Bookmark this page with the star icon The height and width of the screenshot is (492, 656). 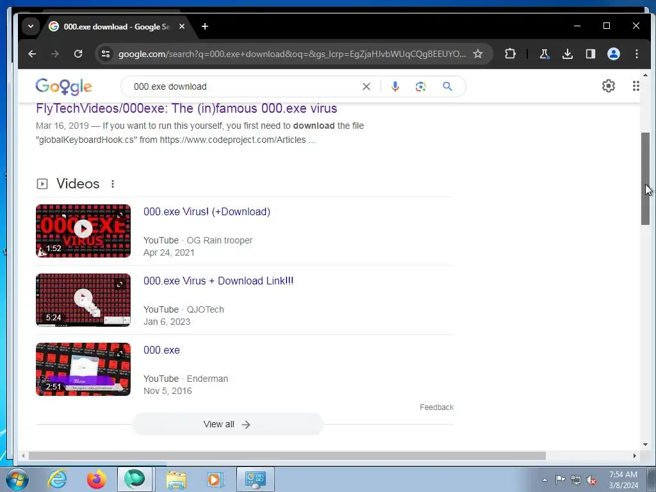point(478,54)
